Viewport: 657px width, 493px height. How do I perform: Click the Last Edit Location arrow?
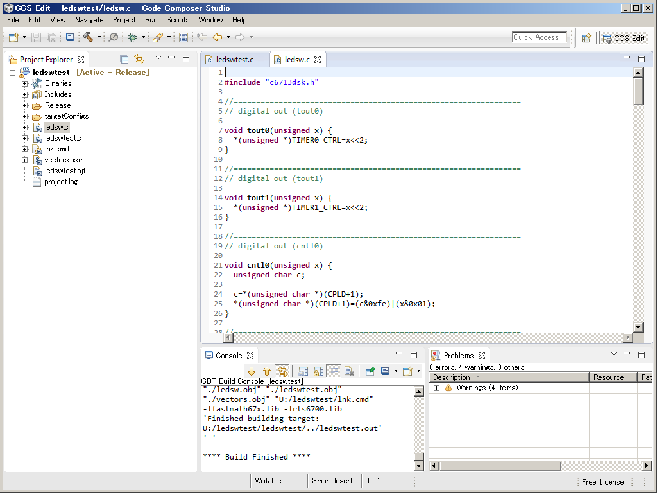pos(202,37)
